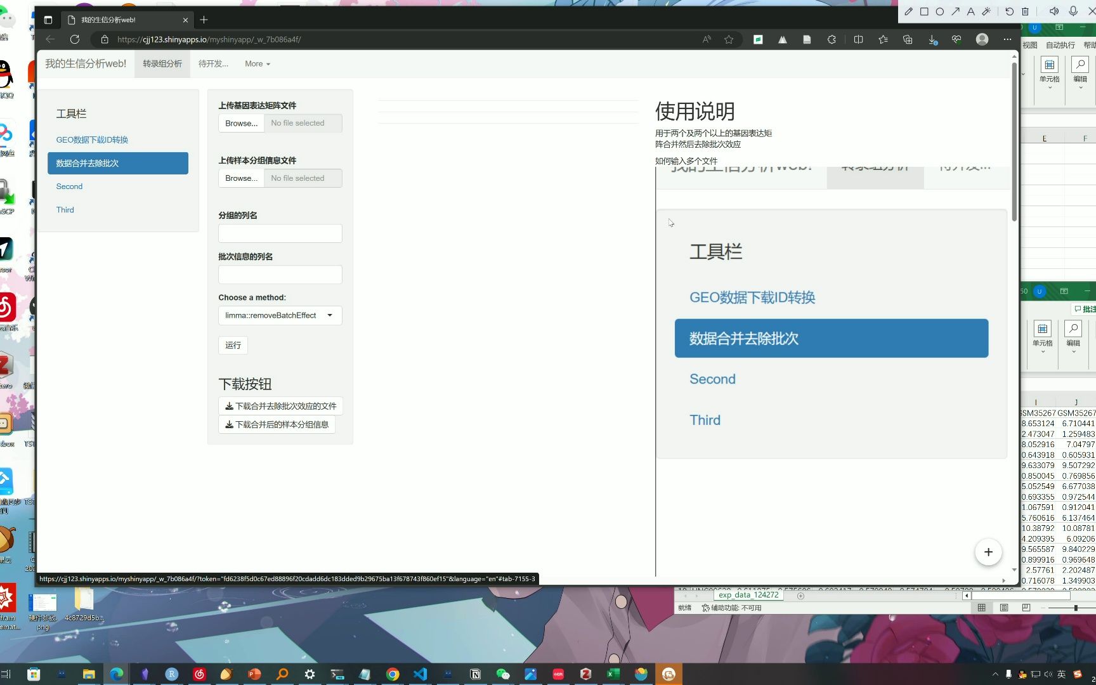Toggle the speaker audio icon
Viewport: 1096px width, 685px height.
coord(1054,11)
